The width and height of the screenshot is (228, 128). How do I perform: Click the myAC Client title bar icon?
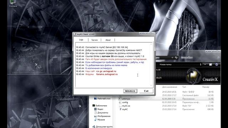coord(75,34)
